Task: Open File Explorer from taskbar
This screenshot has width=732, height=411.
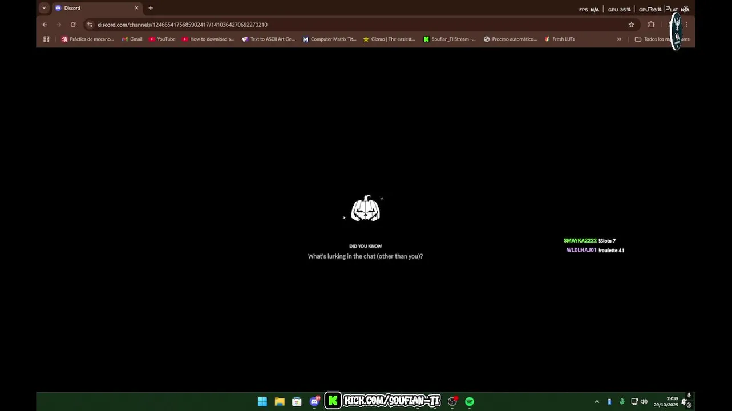Action: pyautogui.click(x=280, y=402)
